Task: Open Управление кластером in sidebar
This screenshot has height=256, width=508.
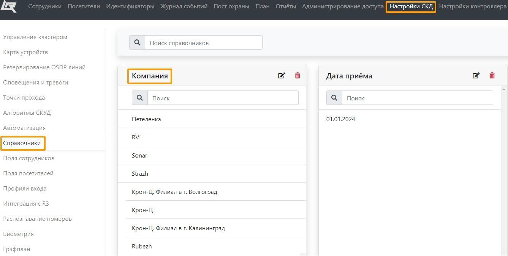Action: click(35, 37)
